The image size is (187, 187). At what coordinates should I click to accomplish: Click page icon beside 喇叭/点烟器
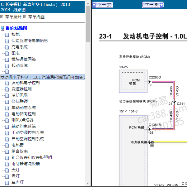click(7, 120)
